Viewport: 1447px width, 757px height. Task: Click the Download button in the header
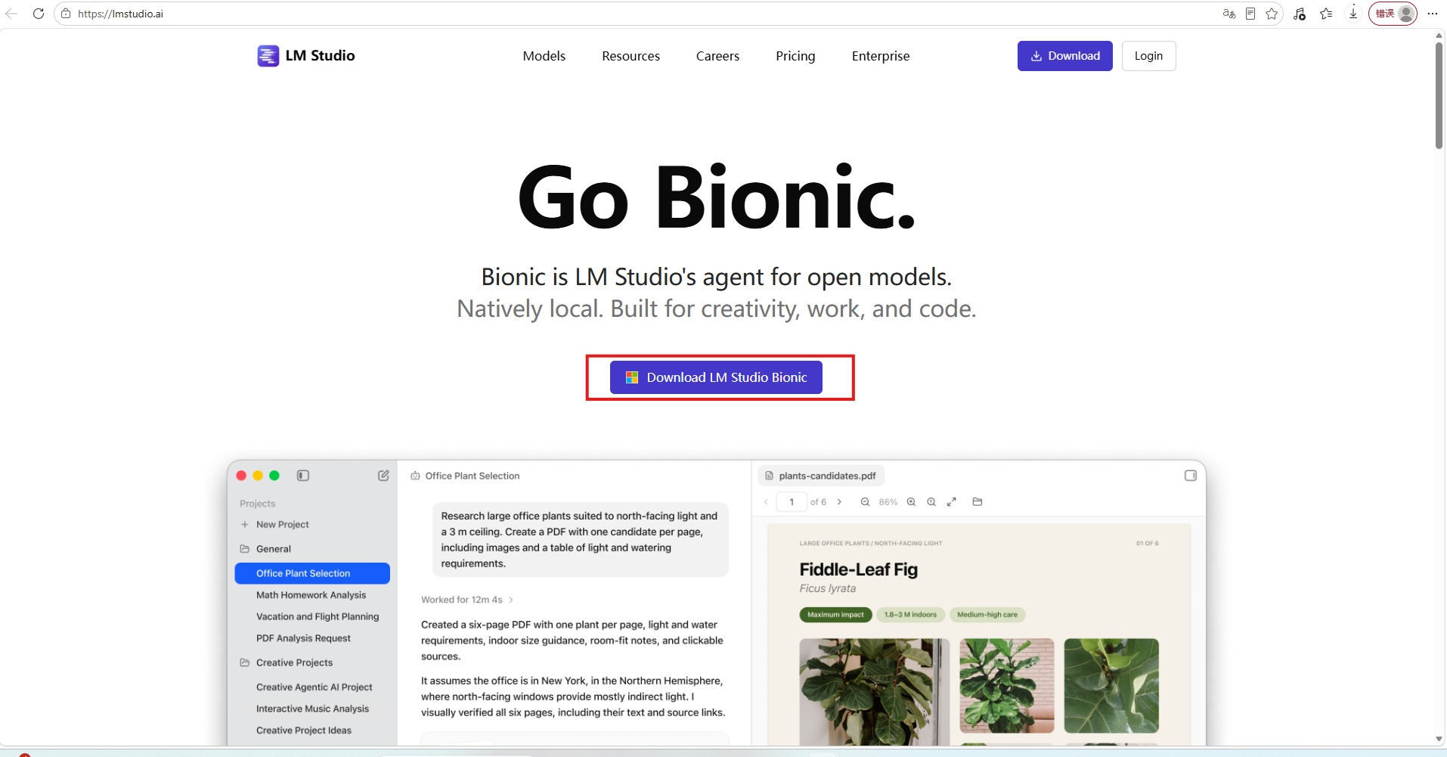(x=1064, y=56)
